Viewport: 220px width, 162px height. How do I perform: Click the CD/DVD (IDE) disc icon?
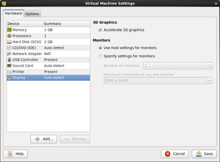[x=9, y=48]
